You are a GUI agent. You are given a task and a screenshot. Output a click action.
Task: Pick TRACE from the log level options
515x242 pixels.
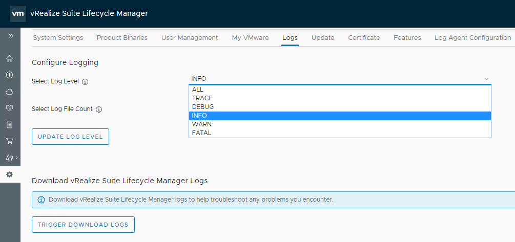pos(202,98)
